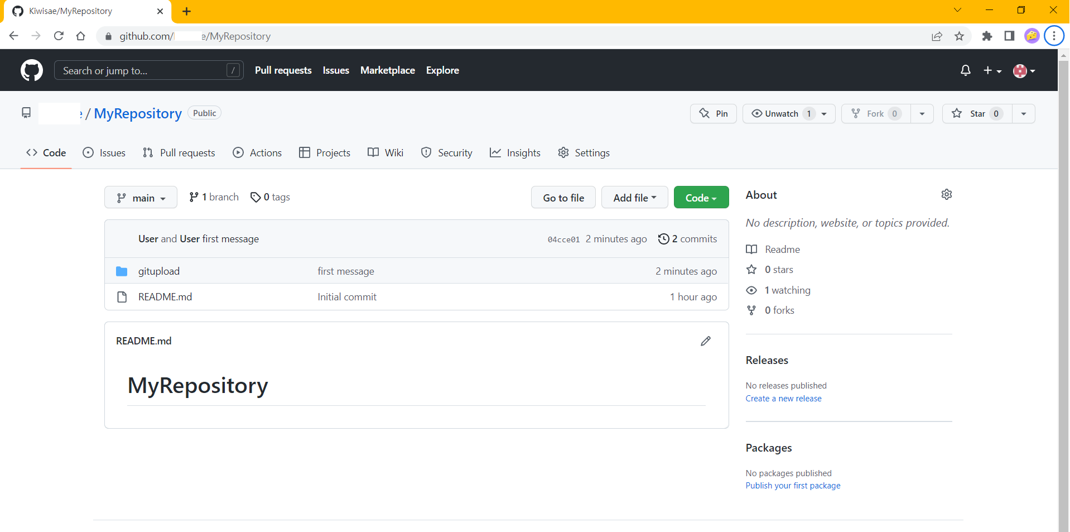Expand the main branch selector
This screenshot has width=1070, height=532.
tap(141, 198)
